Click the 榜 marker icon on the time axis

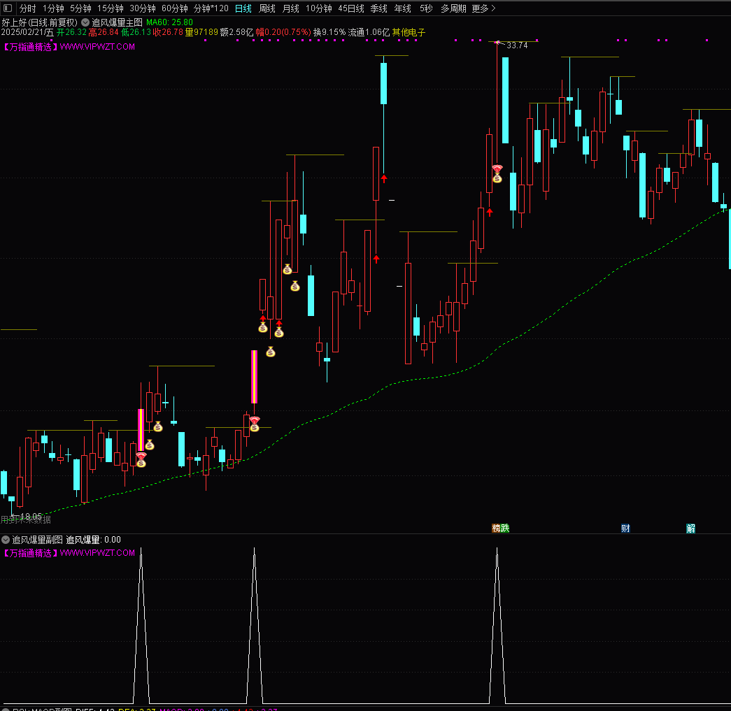[x=496, y=528]
